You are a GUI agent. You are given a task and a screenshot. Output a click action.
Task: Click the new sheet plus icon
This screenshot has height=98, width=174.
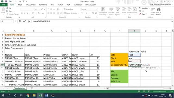32,88
